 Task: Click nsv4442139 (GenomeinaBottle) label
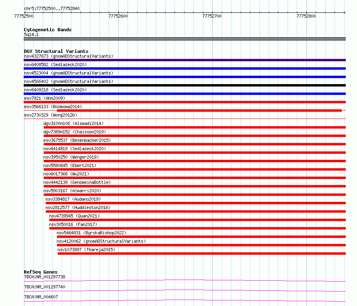click(x=77, y=182)
